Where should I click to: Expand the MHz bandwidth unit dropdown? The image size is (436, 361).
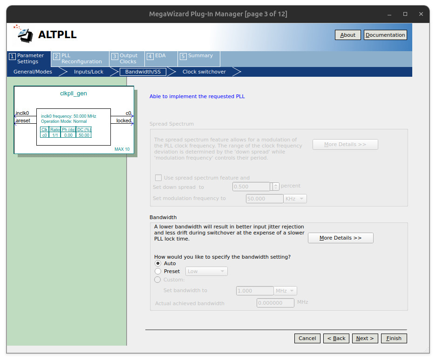(x=286, y=291)
